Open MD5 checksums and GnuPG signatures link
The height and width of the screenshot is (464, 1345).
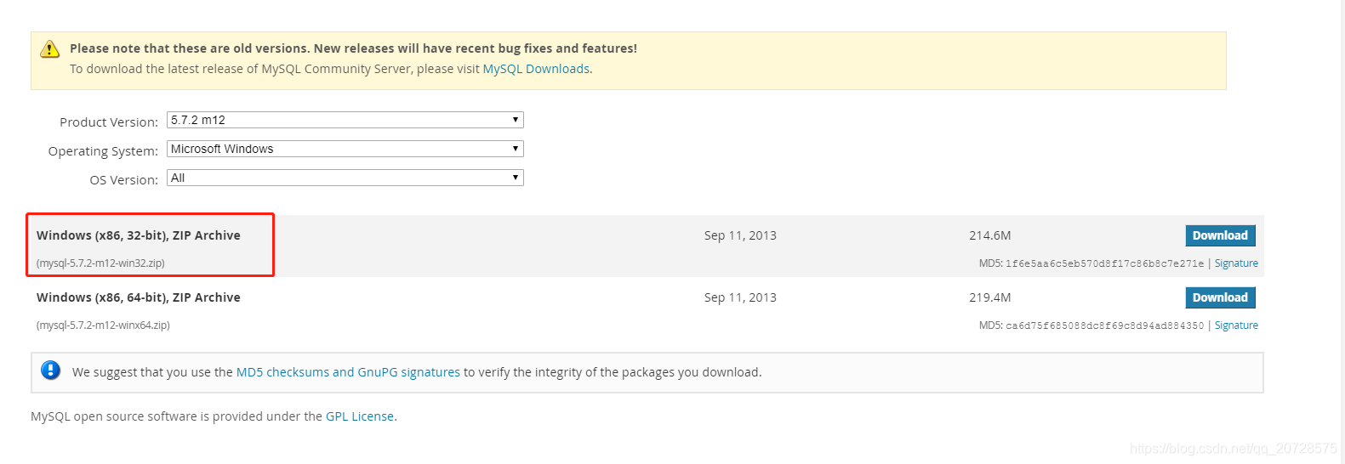tap(348, 372)
